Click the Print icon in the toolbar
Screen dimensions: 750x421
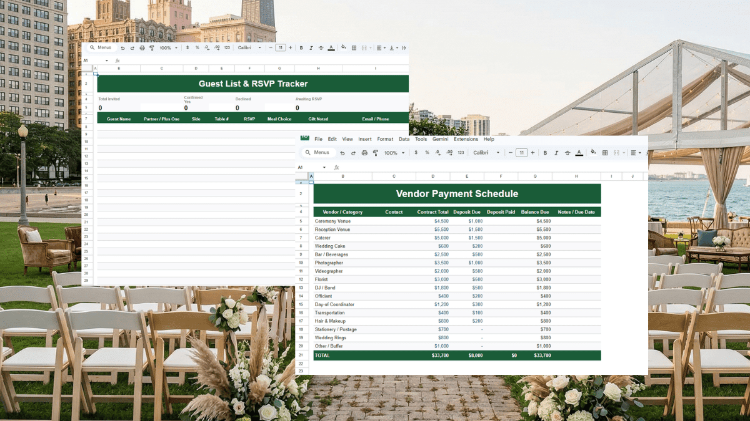(364, 152)
